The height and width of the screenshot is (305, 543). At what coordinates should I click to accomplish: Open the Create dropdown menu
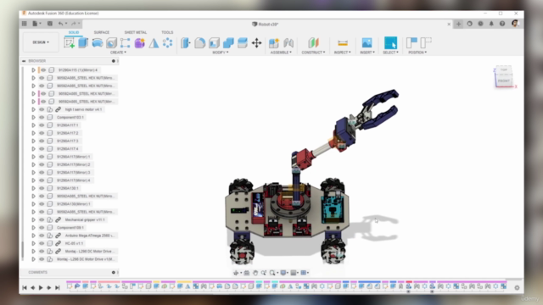118,53
